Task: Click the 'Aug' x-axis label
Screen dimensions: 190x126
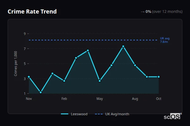Action: [x=135, y=99]
